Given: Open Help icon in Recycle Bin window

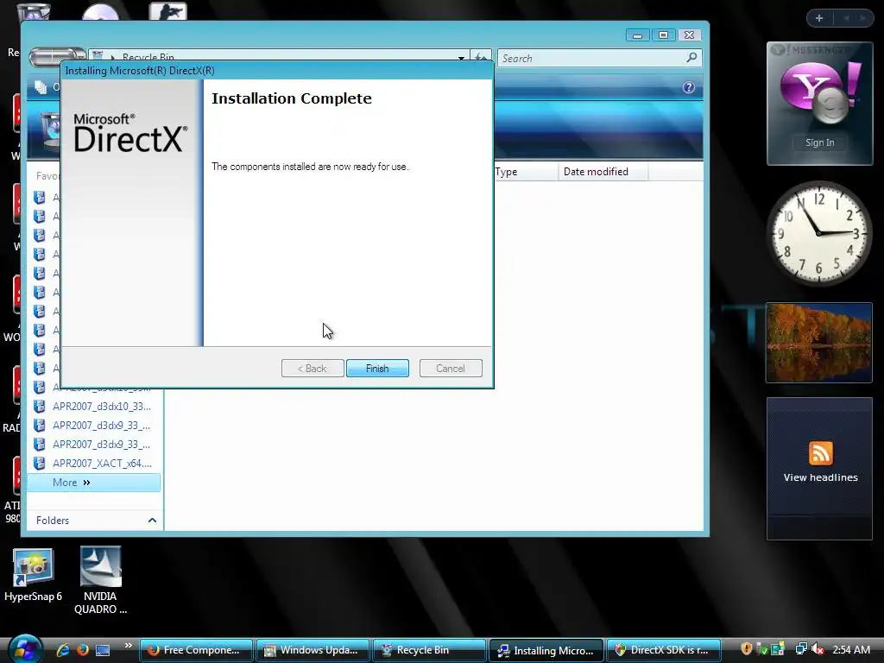Looking at the screenshot, I should coord(688,87).
